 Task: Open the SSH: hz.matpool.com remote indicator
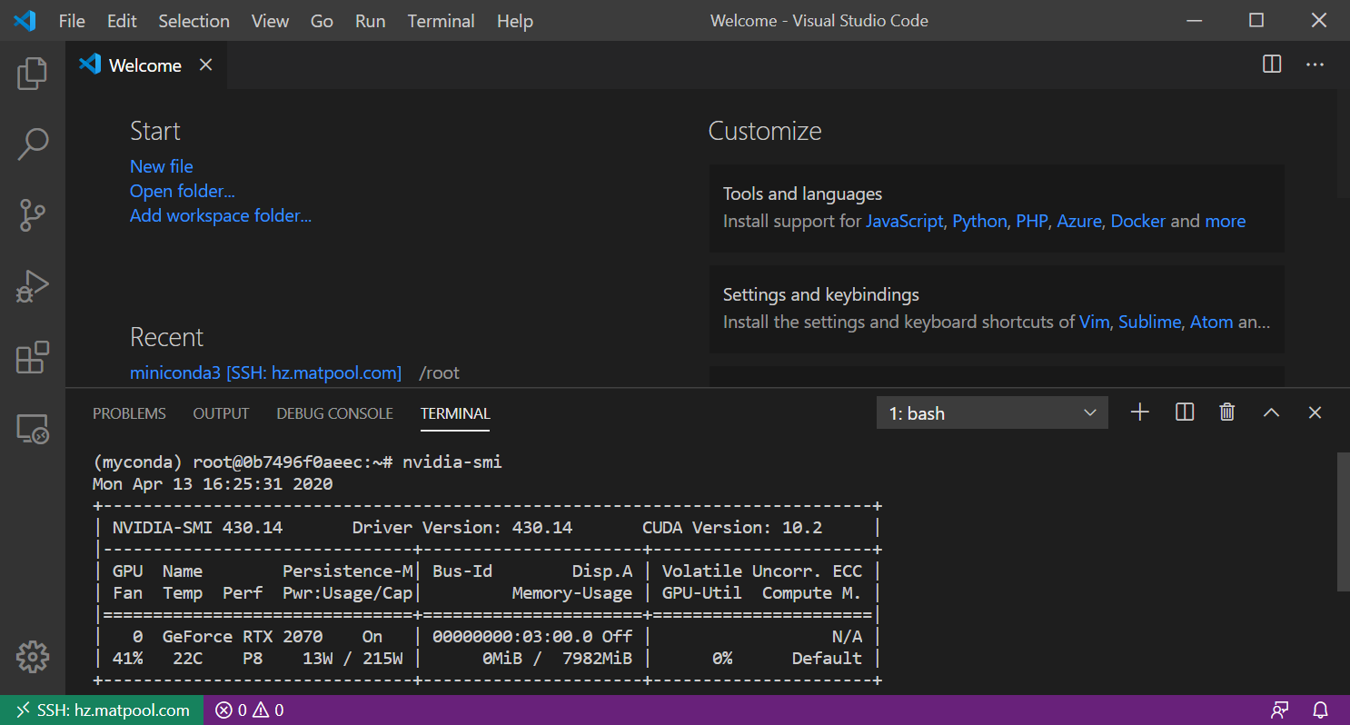[103, 710]
